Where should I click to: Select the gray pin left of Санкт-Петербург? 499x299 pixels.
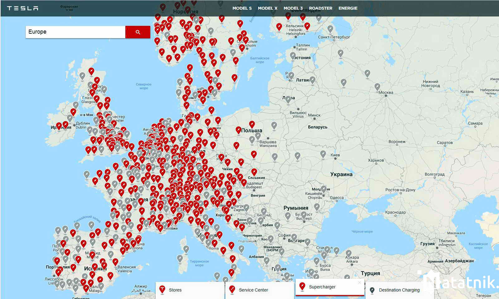point(330,29)
